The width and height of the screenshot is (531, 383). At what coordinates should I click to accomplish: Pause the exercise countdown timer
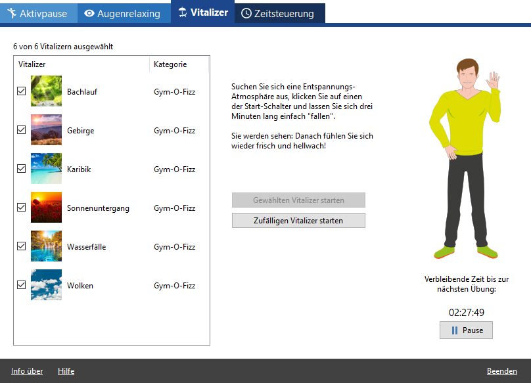(466, 330)
